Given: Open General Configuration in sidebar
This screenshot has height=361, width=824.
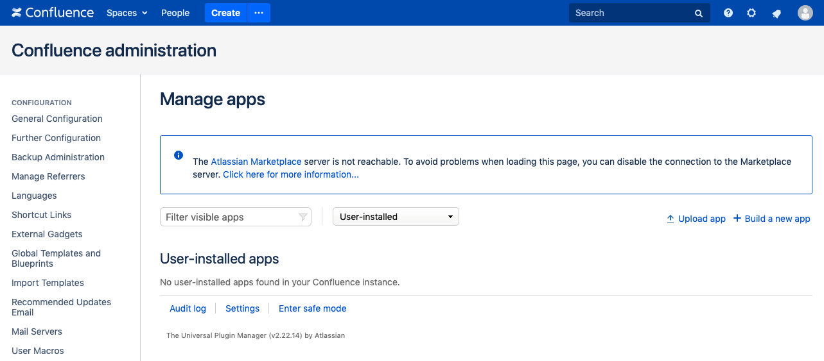Looking at the screenshot, I should (x=57, y=119).
